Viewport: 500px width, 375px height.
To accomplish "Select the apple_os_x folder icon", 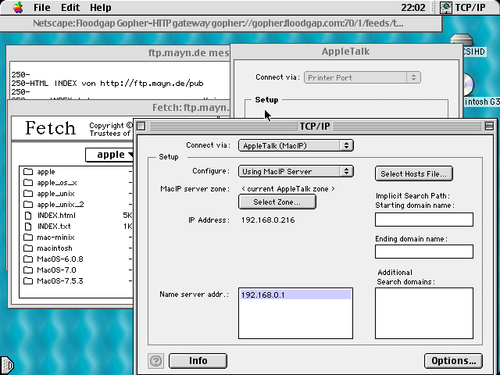I will click(28, 182).
